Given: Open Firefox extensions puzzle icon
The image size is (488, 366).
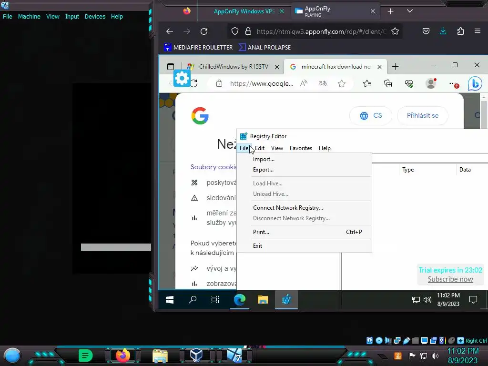Looking at the screenshot, I should pos(461,31).
